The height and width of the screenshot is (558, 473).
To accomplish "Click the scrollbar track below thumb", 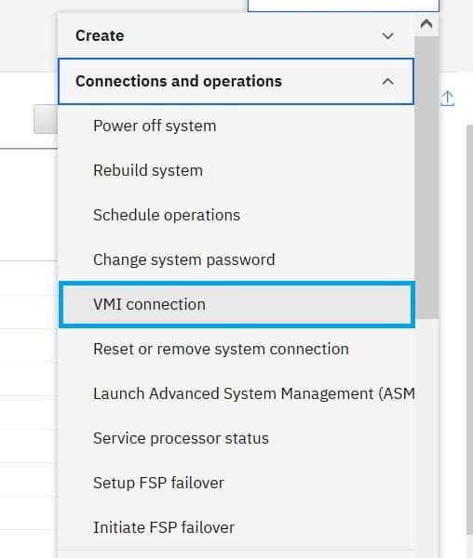I will [426, 438].
